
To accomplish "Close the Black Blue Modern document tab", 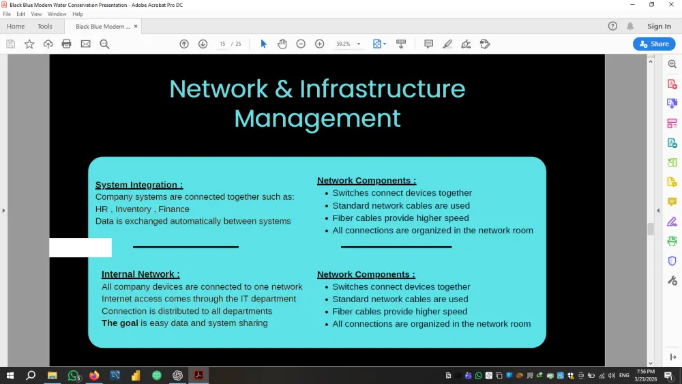I will pyautogui.click(x=136, y=26).
